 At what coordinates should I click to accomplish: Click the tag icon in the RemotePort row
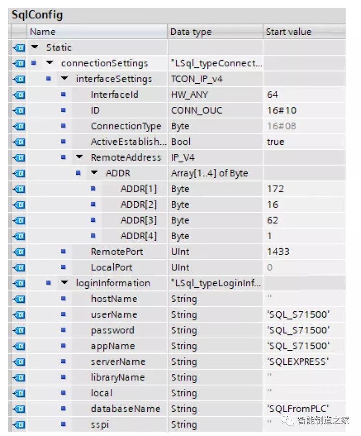(19, 252)
